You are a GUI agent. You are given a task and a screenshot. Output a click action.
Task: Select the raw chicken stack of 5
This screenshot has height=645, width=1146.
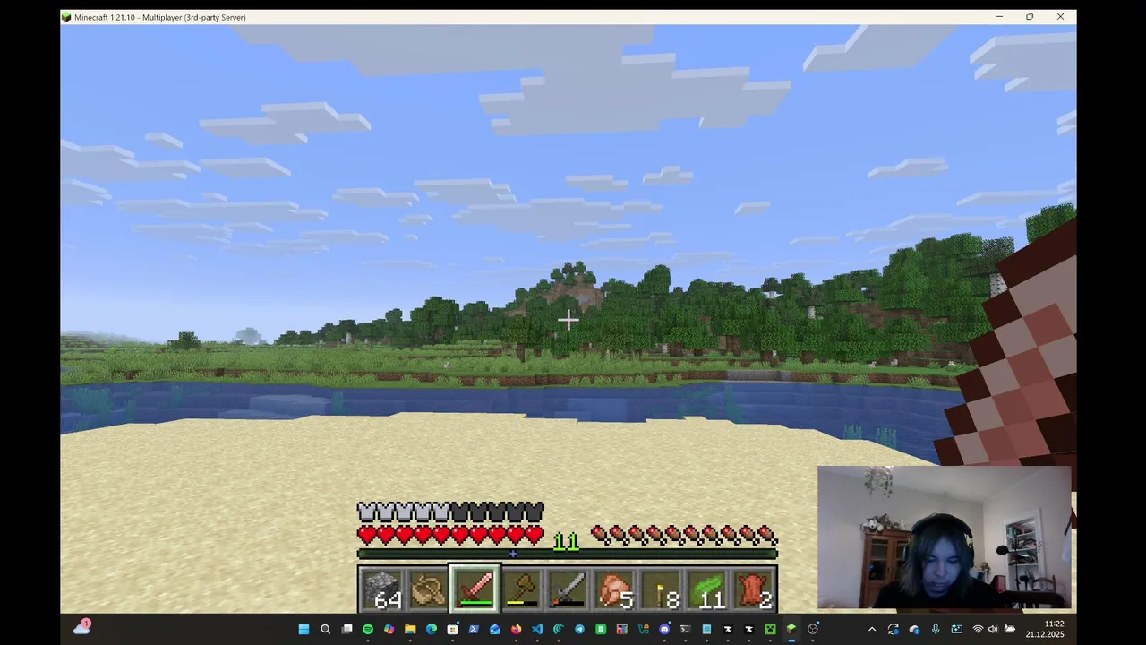click(x=614, y=589)
